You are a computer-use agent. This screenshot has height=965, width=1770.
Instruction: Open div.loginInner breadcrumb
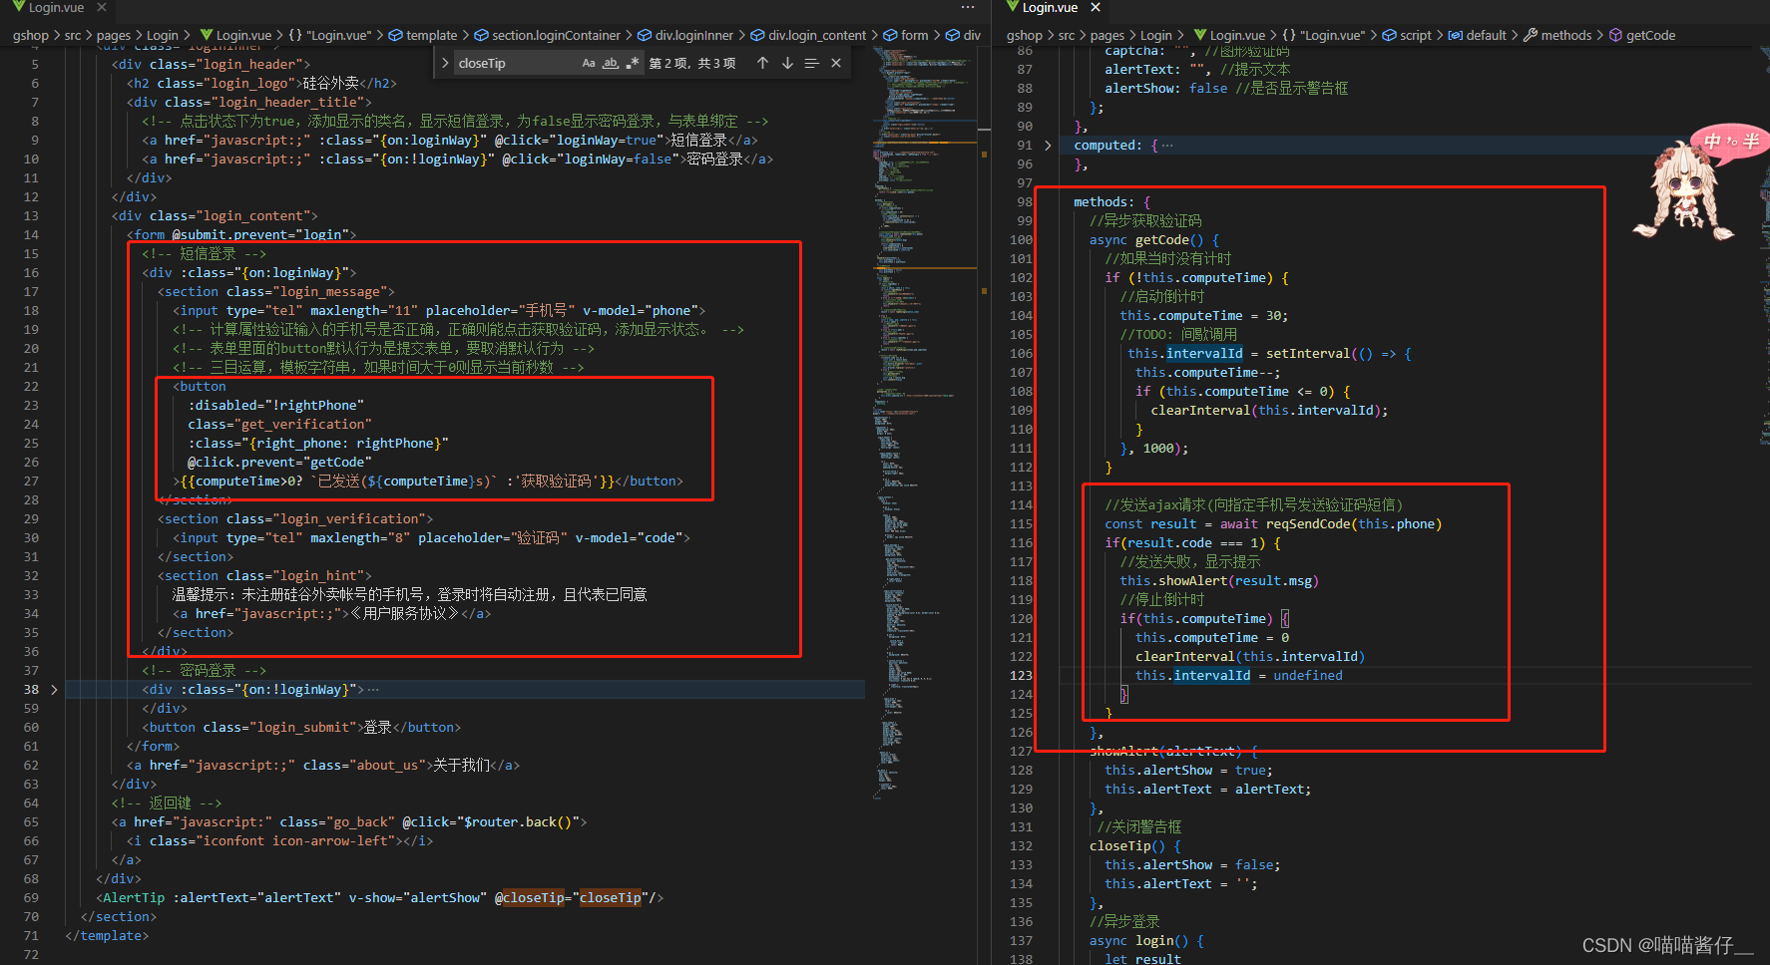684,35
